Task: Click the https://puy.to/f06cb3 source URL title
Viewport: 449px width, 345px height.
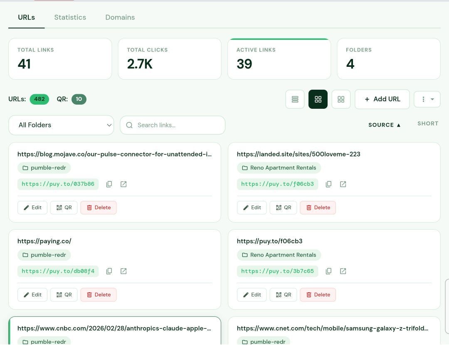Action: (x=269, y=241)
